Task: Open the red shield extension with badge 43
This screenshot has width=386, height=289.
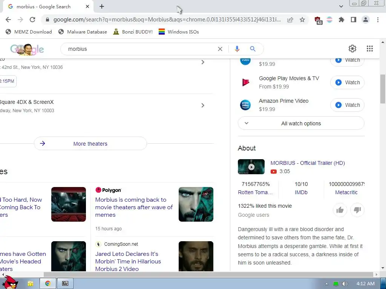Action: tap(318, 20)
